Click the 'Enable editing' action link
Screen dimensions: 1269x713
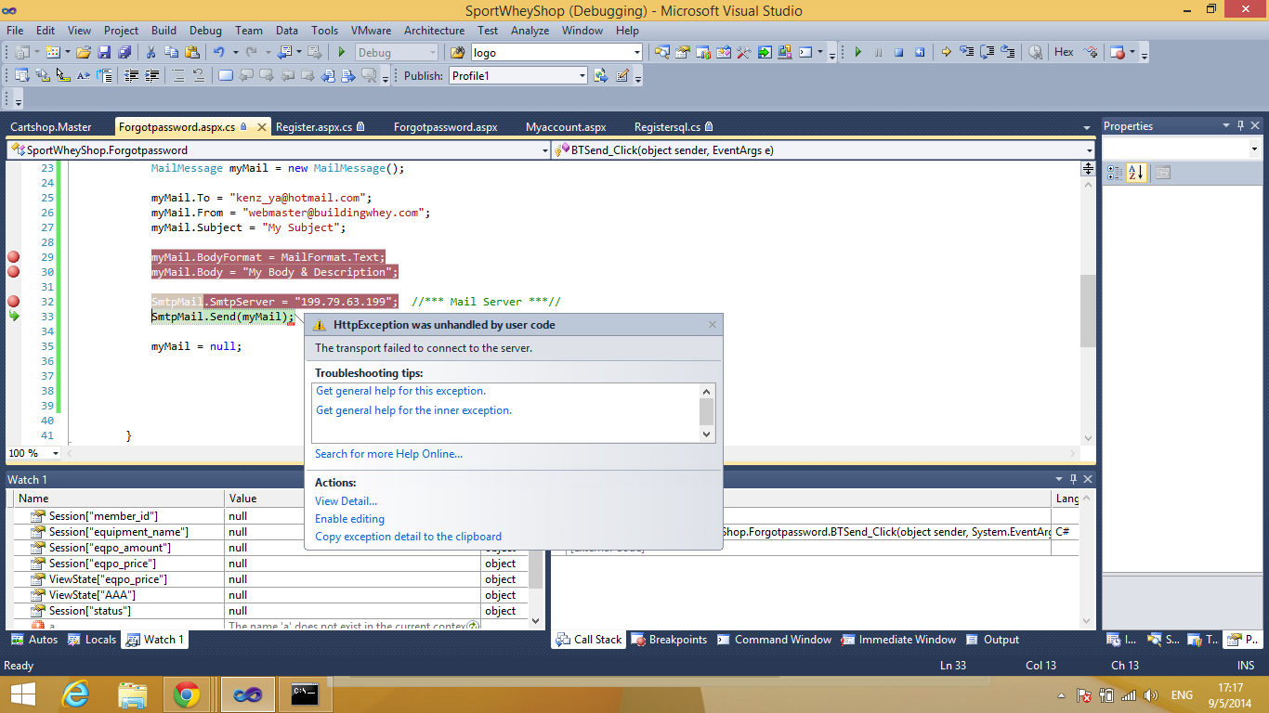[x=349, y=519]
